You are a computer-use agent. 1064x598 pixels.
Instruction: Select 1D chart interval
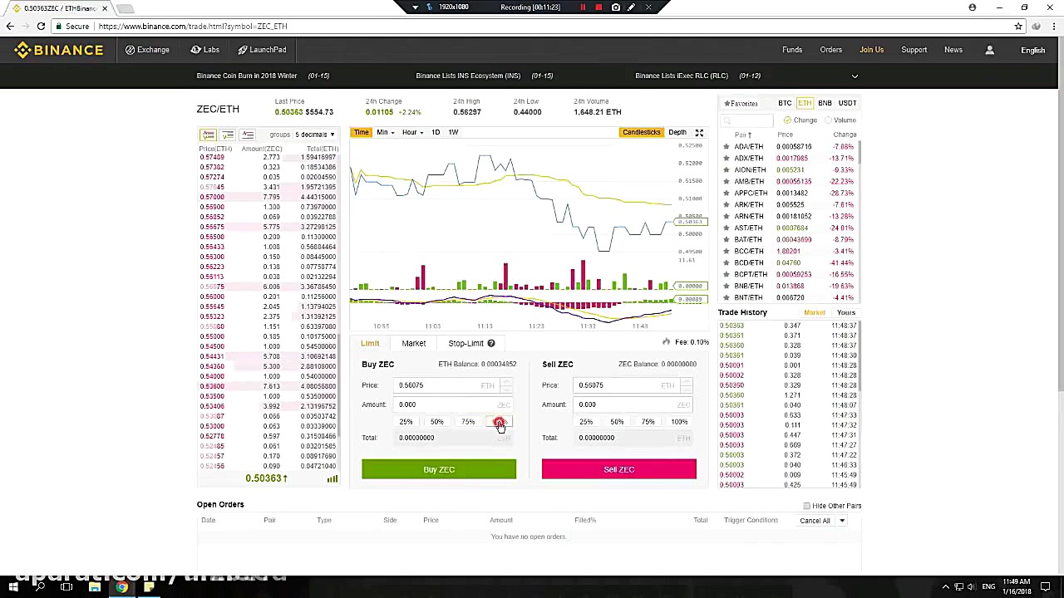[435, 132]
